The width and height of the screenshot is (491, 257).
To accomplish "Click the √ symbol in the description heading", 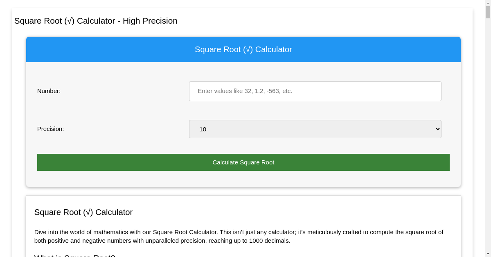I will tap(88, 212).
